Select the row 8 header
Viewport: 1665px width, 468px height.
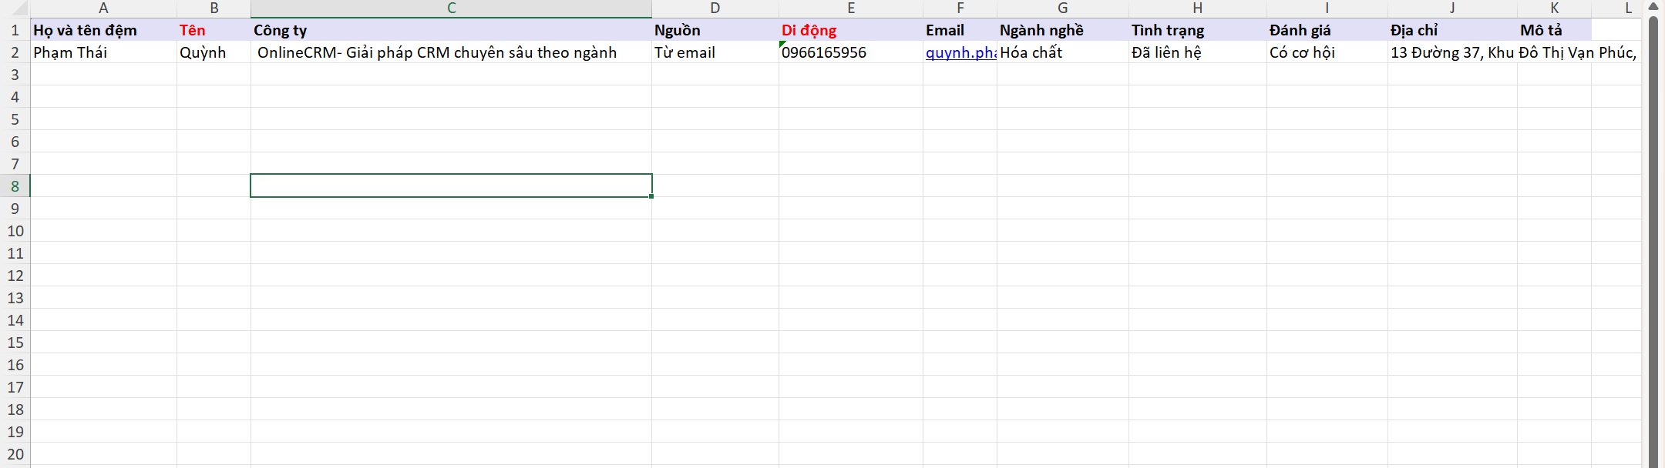[15, 186]
